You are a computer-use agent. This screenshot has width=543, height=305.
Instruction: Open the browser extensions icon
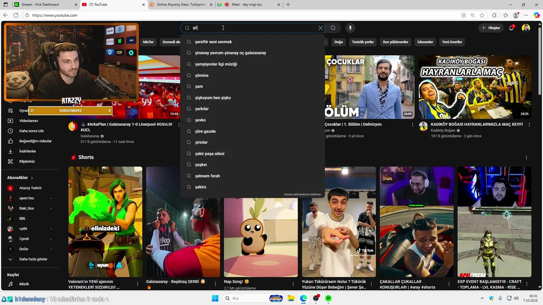(494, 15)
